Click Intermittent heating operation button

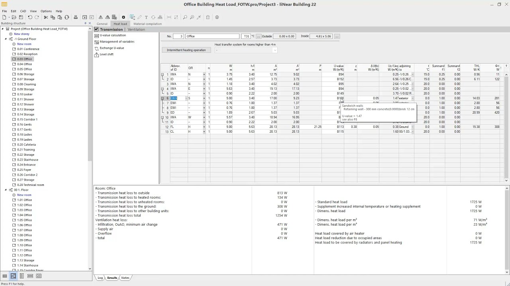tap(186, 50)
